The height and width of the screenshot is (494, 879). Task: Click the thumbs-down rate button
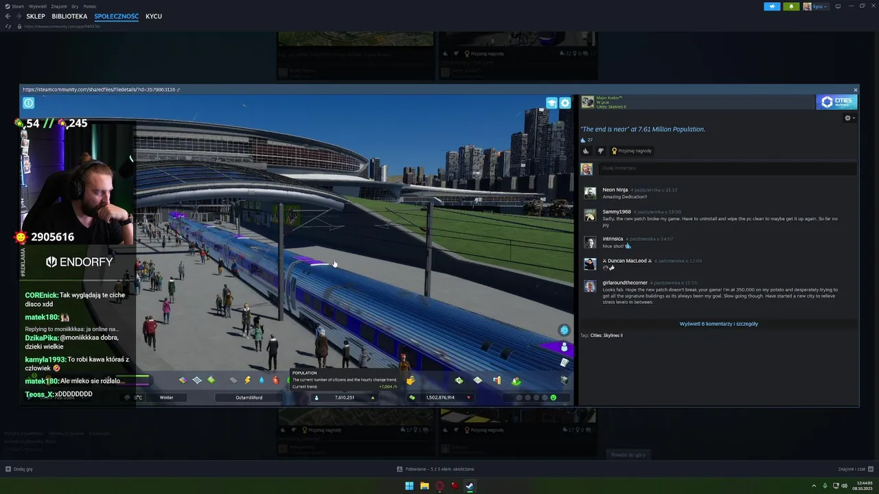[x=601, y=151]
